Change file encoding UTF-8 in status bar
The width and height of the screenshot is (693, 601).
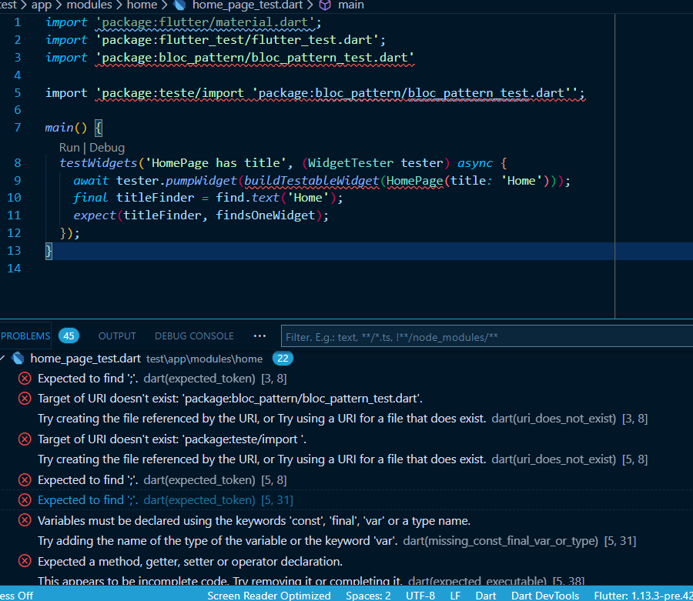click(420, 596)
